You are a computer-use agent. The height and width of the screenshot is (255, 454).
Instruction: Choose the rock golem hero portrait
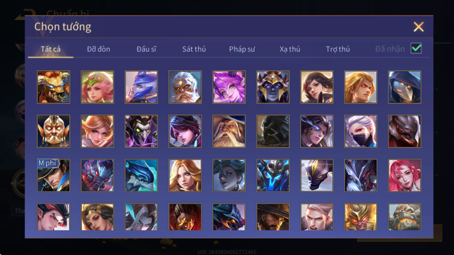coord(405,217)
